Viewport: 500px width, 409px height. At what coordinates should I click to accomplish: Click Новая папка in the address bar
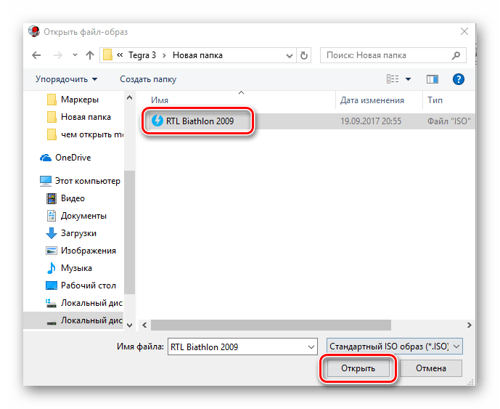(x=197, y=55)
